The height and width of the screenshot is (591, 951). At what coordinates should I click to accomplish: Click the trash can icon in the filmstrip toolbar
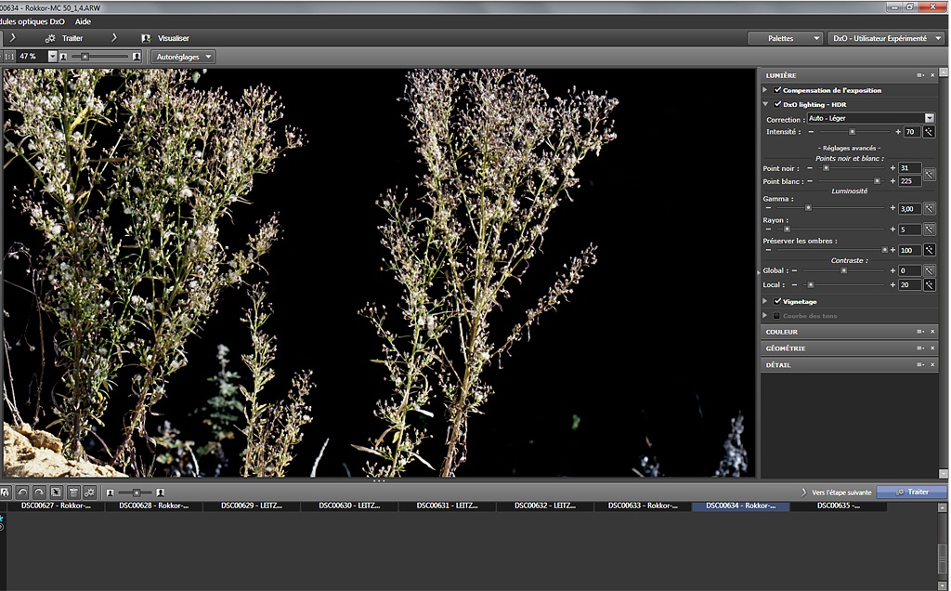coord(73,492)
